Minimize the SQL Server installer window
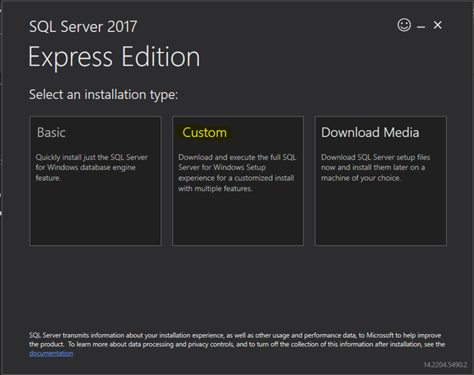The width and height of the screenshot is (474, 375). [x=421, y=26]
